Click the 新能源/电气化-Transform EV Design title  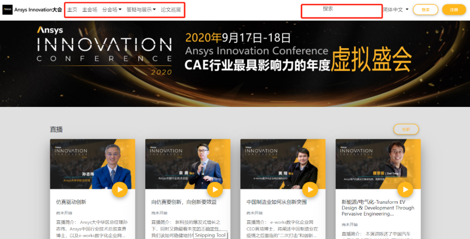click(378, 208)
